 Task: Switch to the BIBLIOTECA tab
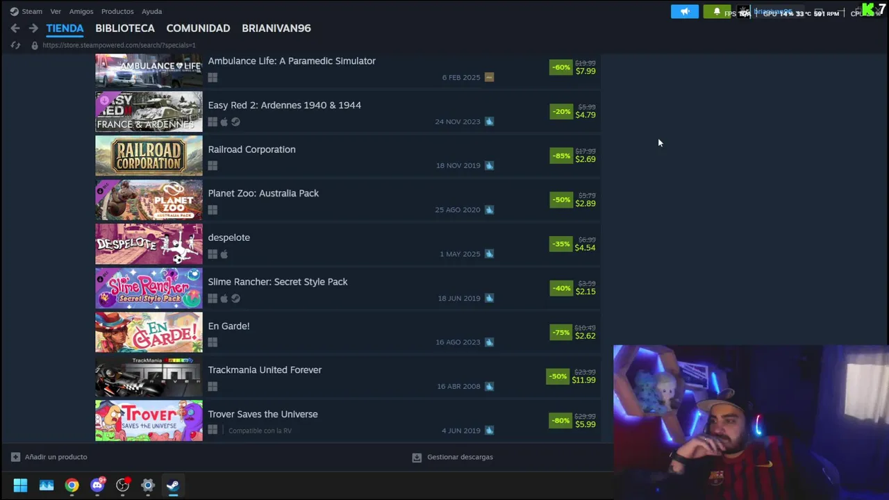(x=125, y=28)
